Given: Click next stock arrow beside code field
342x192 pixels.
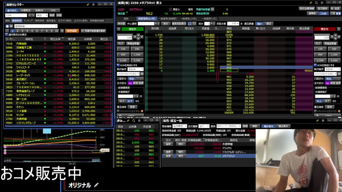Looking at the screenshot, I should pos(33,15).
